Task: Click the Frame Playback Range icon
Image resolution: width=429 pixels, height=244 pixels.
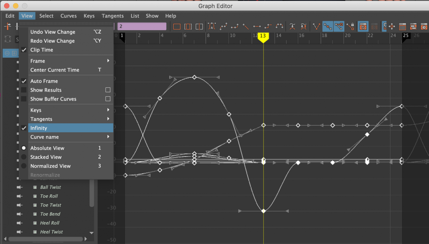Action: pyautogui.click(x=188, y=27)
